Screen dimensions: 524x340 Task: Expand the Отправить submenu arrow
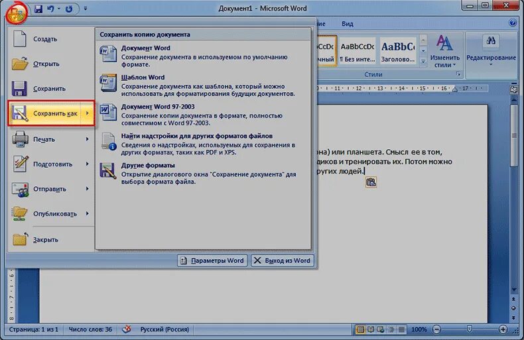pos(88,189)
